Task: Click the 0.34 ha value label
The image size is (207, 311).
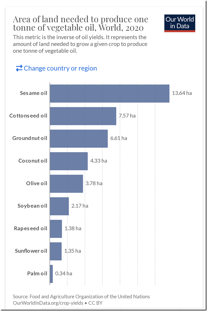Action: [x=63, y=273]
